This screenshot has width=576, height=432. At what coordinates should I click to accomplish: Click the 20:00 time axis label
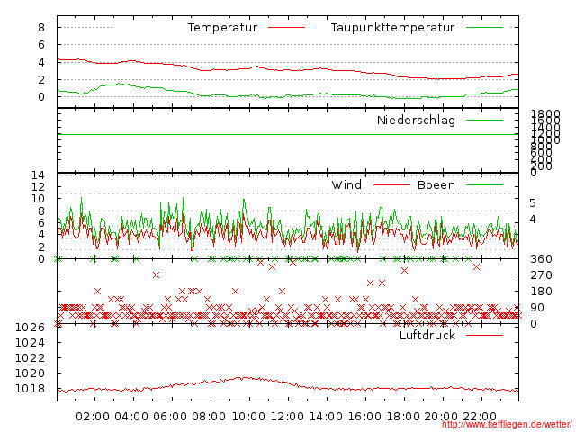point(441,417)
